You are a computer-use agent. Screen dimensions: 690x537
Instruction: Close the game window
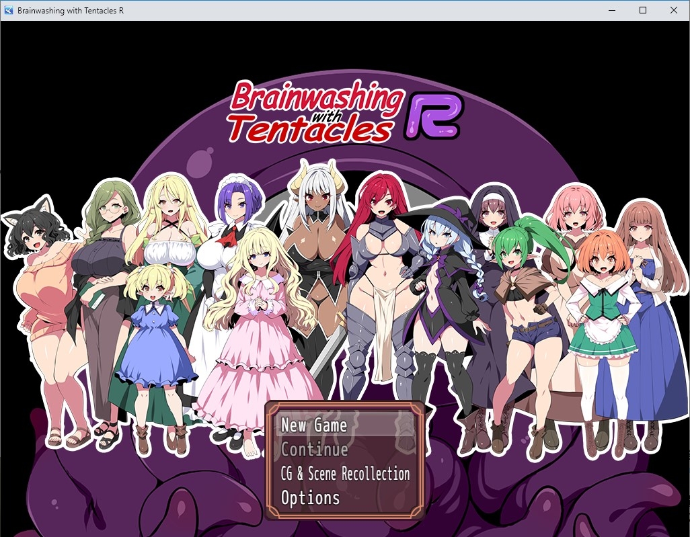[674, 11]
